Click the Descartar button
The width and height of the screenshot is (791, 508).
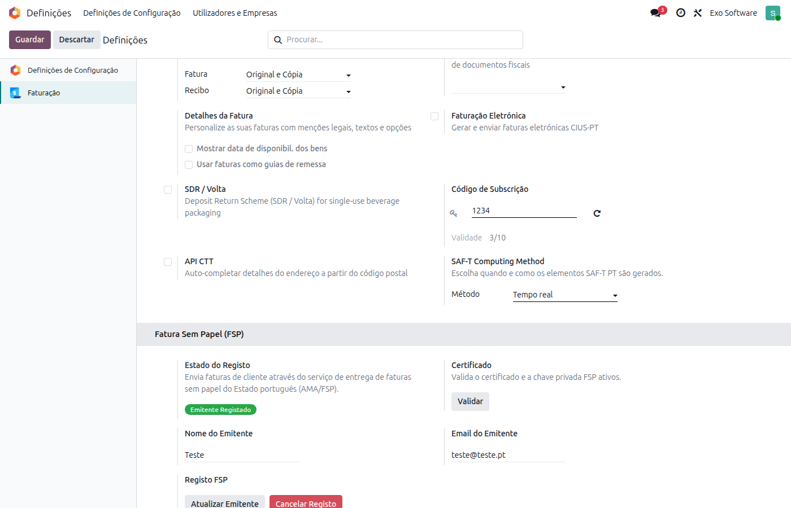coord(76,40)
